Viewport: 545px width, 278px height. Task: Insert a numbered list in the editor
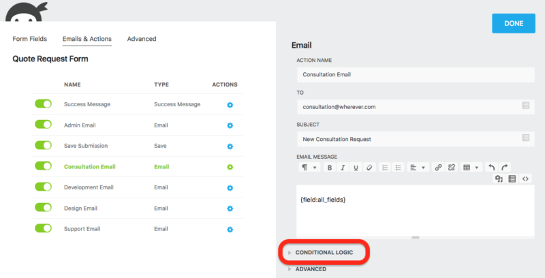pos(385,168)
